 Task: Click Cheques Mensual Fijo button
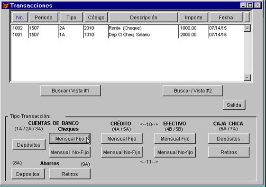(70, 139)
